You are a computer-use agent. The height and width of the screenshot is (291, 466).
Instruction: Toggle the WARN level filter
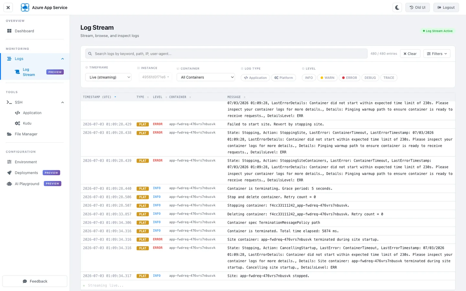coord(327,78)
